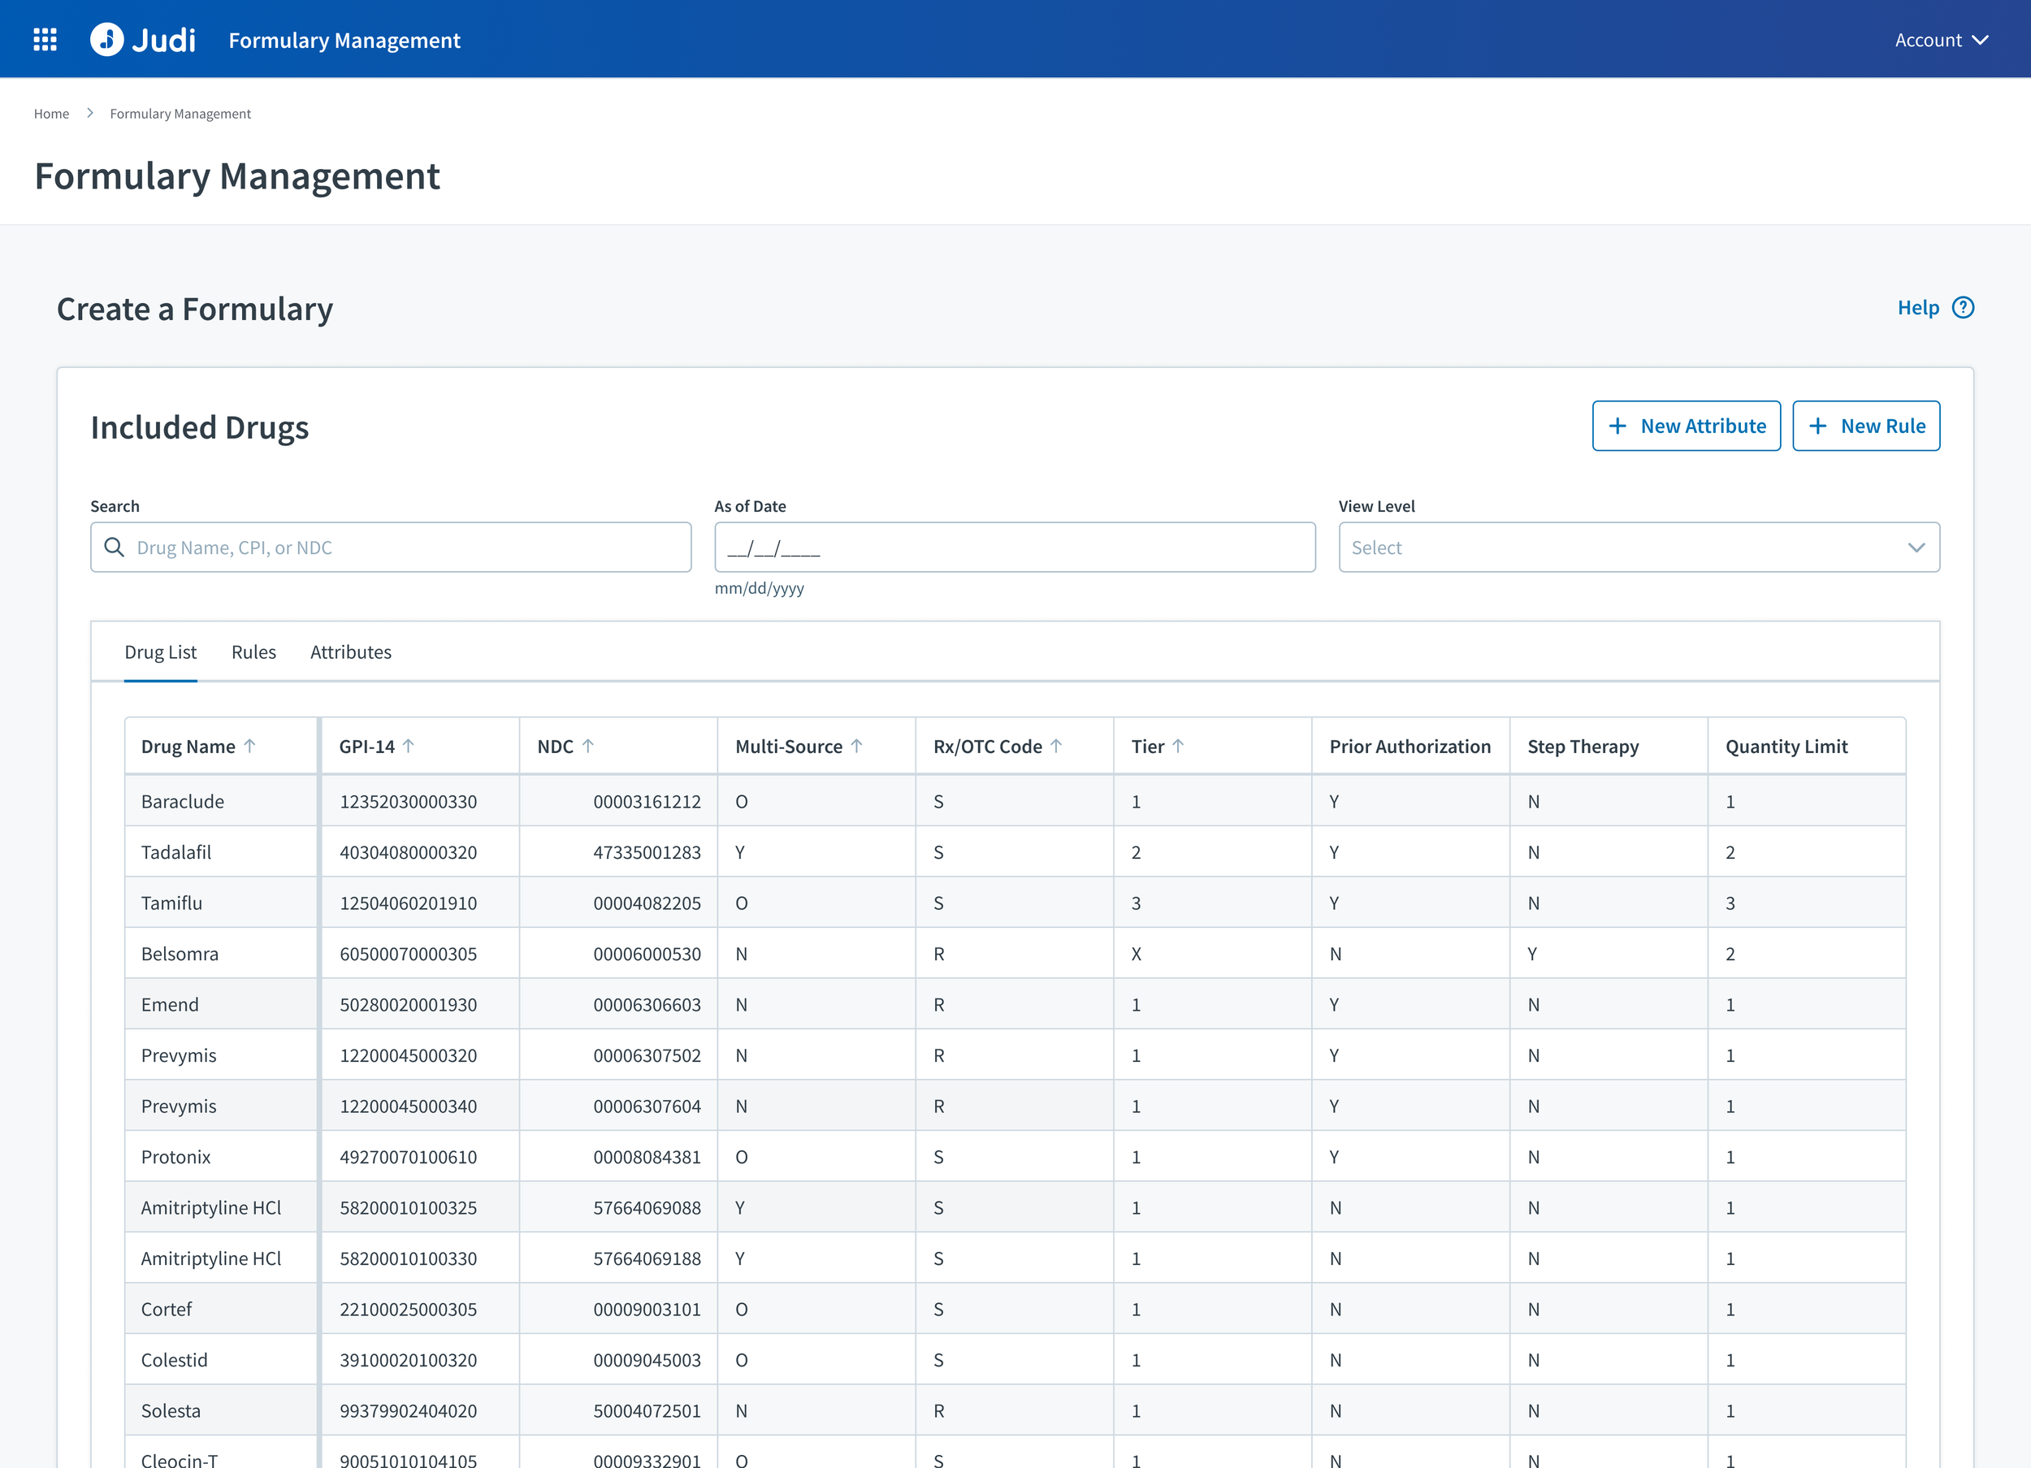Click the New Rule button
2031x1468 pixels.
(1865, 427)
